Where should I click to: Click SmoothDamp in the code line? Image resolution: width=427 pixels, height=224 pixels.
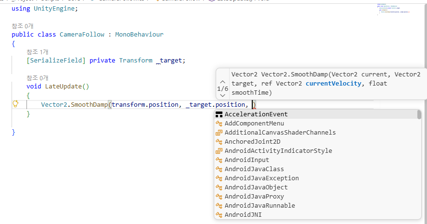click(x=90, y=105)
